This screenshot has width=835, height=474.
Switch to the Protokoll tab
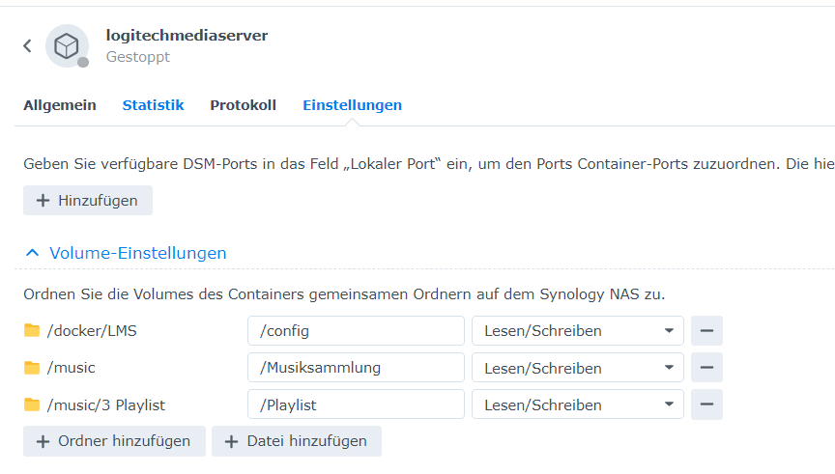click(x=243, y=105)
